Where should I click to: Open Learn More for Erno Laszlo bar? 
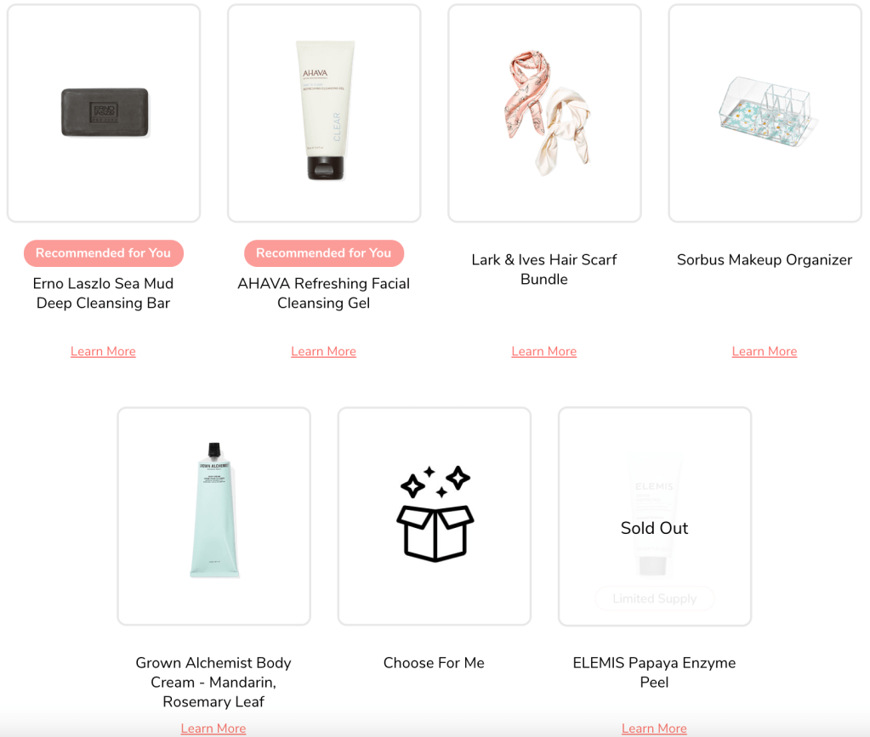103,352
